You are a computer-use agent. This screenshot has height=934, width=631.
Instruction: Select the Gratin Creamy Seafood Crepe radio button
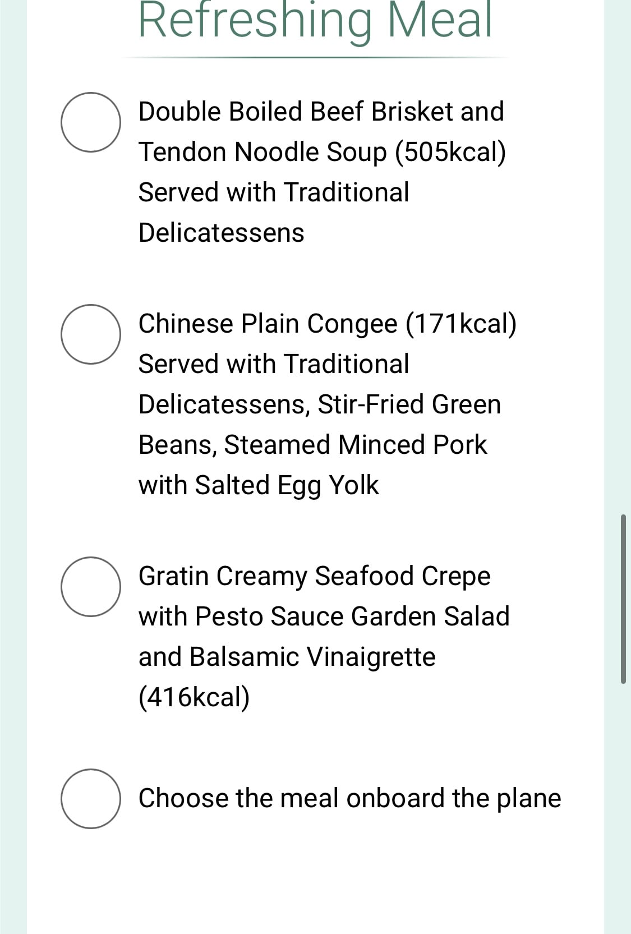(x=91, y=587)
